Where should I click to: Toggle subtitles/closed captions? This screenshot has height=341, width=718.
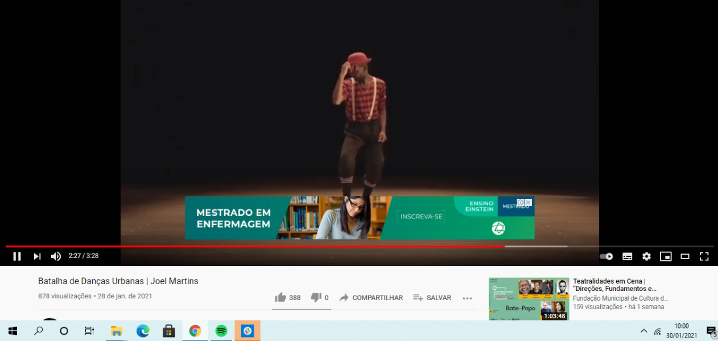627,256
